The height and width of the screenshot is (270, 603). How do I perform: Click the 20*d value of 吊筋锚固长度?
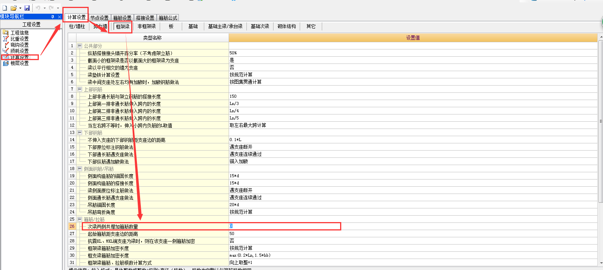pos(413,205)
